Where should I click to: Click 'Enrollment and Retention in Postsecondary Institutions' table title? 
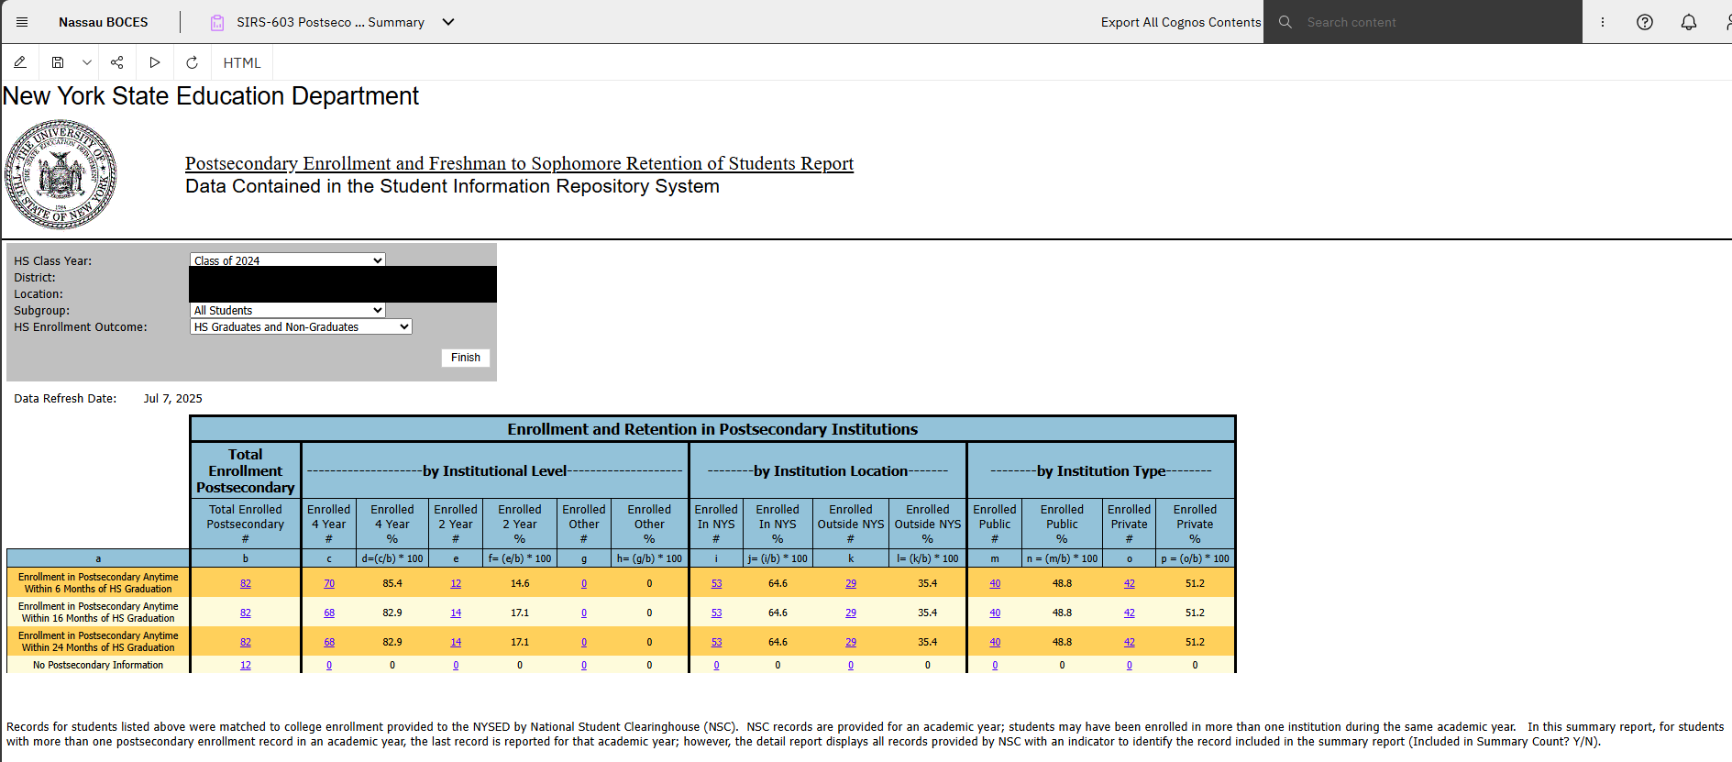click(712, 429)
